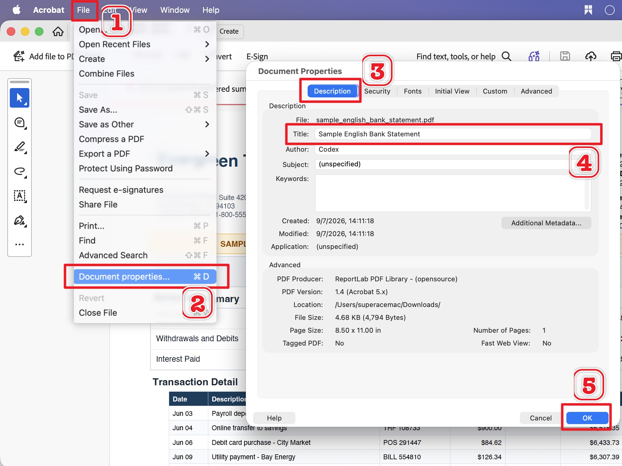Image resolution: width=622 pixels, height=466 pixels.
Task: Switch to the Initial View tab
Action: [452, 91]
